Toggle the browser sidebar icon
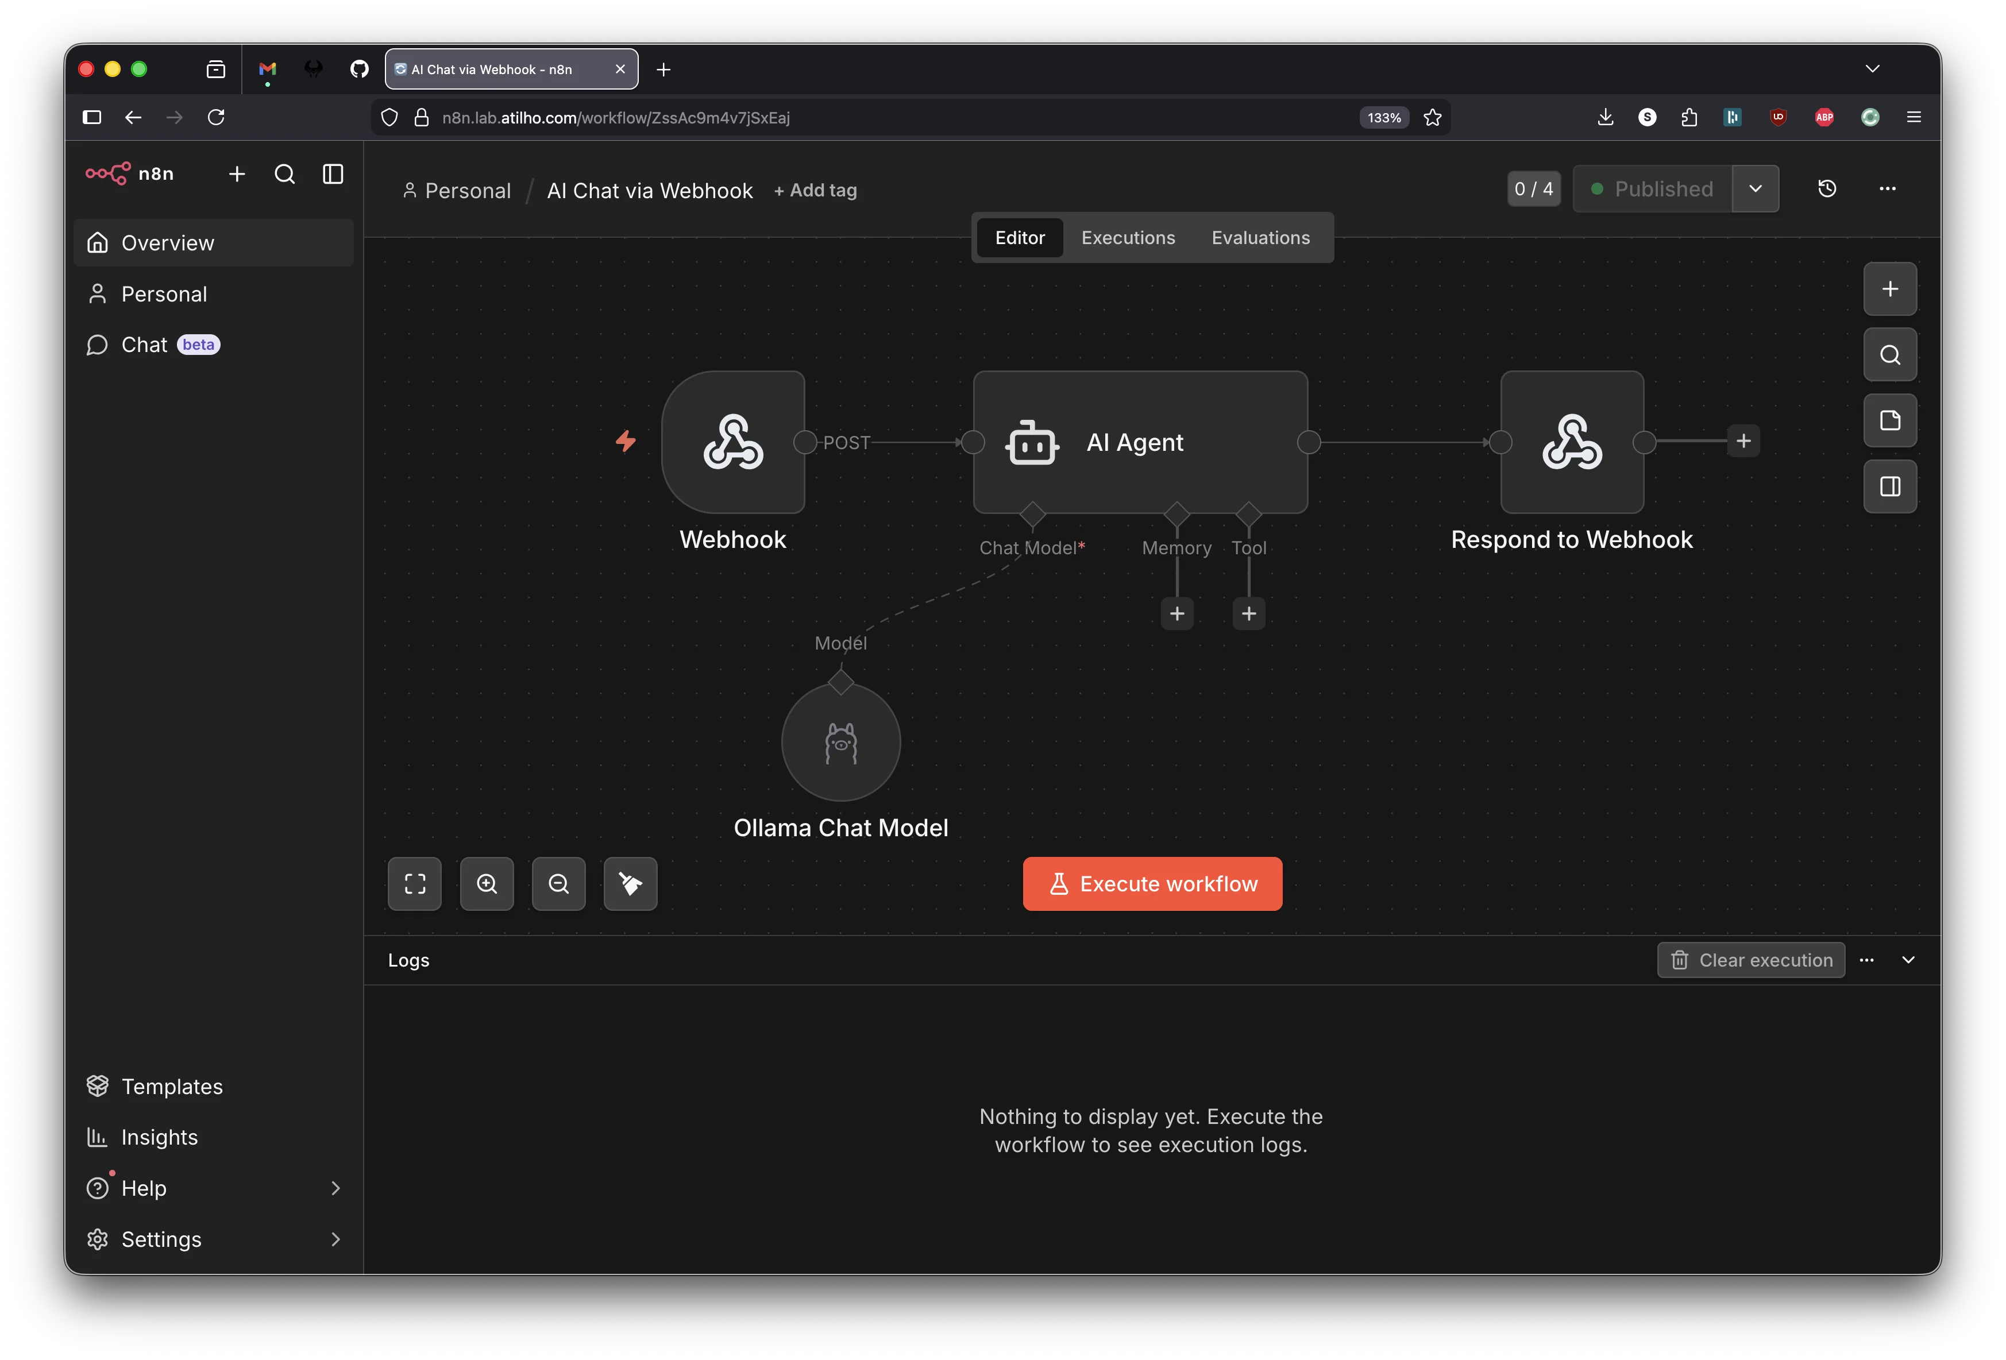Image resolution: width=2006 pixels, height=1360 pixels. tap(91, 117)
